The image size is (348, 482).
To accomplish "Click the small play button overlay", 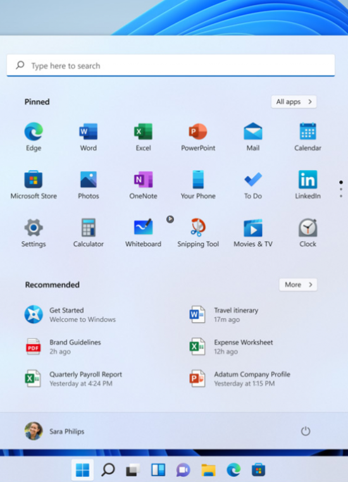I will 170,219.
